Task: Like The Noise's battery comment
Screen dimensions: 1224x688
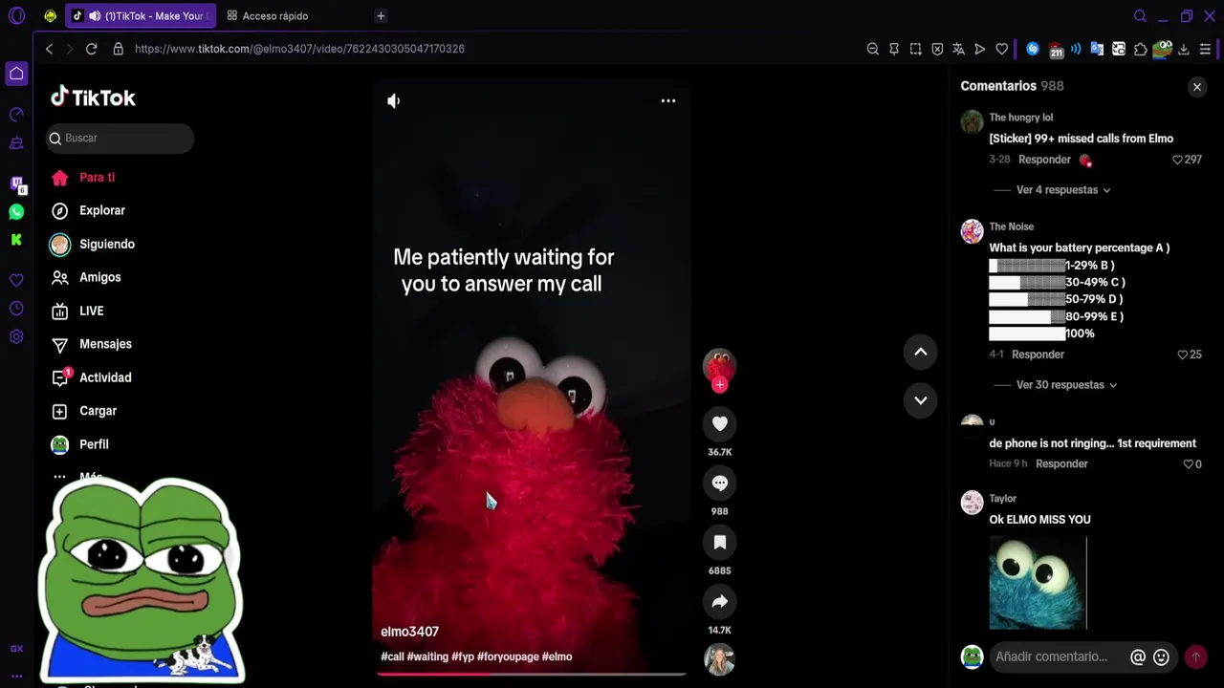Action: coord(1183,355)
